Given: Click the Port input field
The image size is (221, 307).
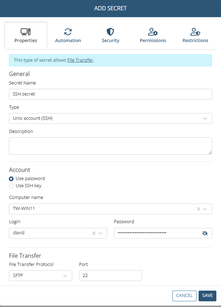Looking at the screenshot, I should (x=110, y=276).
